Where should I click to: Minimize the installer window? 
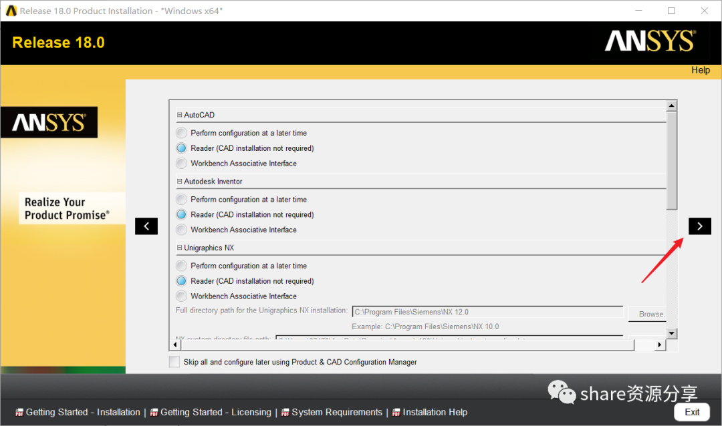click(638, 11)
